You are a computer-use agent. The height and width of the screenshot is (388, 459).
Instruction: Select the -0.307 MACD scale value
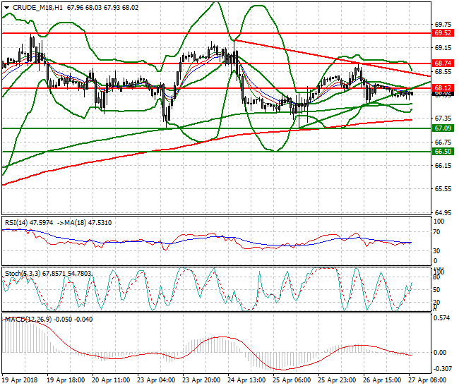point(442,369)
